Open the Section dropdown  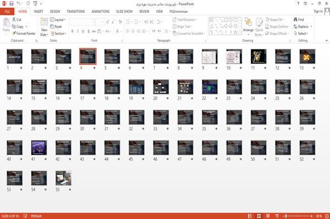58,33
